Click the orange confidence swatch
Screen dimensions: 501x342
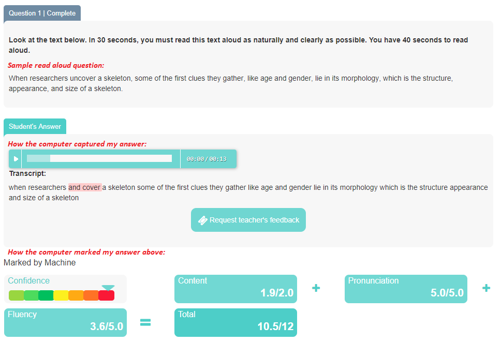pyautogui.click(x=76, y=295)
